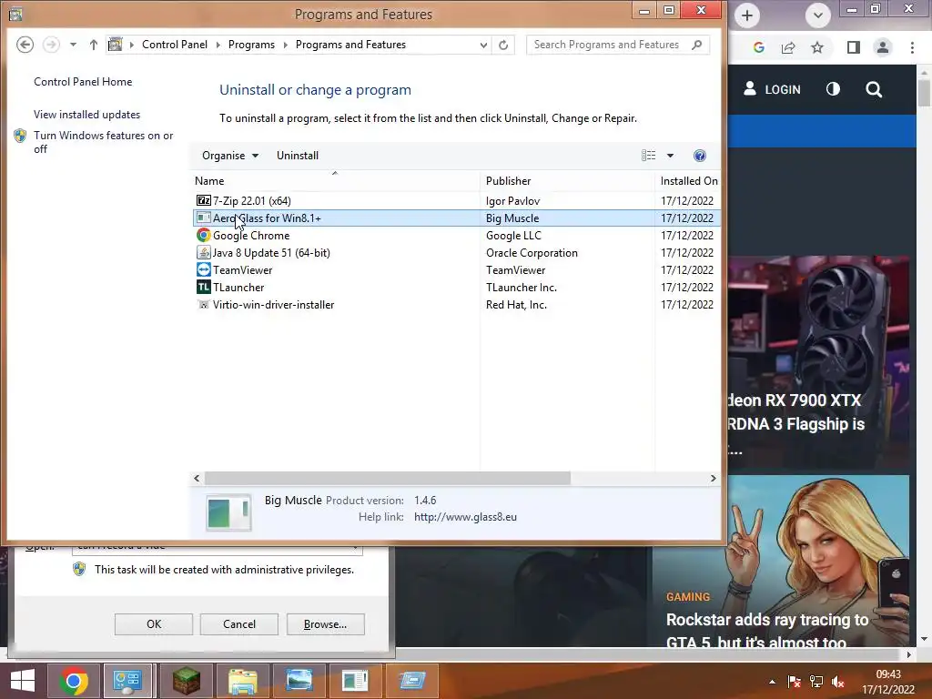
Task: Bookmark the page with the star icon
Action: click(817, 47)
